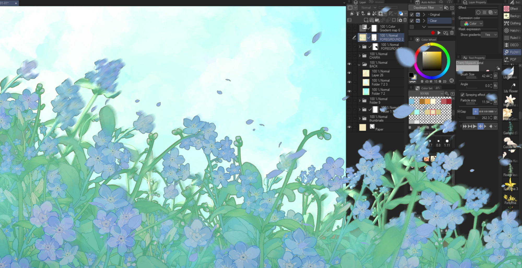
Task: Pick the dark red swatch in color set
Action: [449, 101]
